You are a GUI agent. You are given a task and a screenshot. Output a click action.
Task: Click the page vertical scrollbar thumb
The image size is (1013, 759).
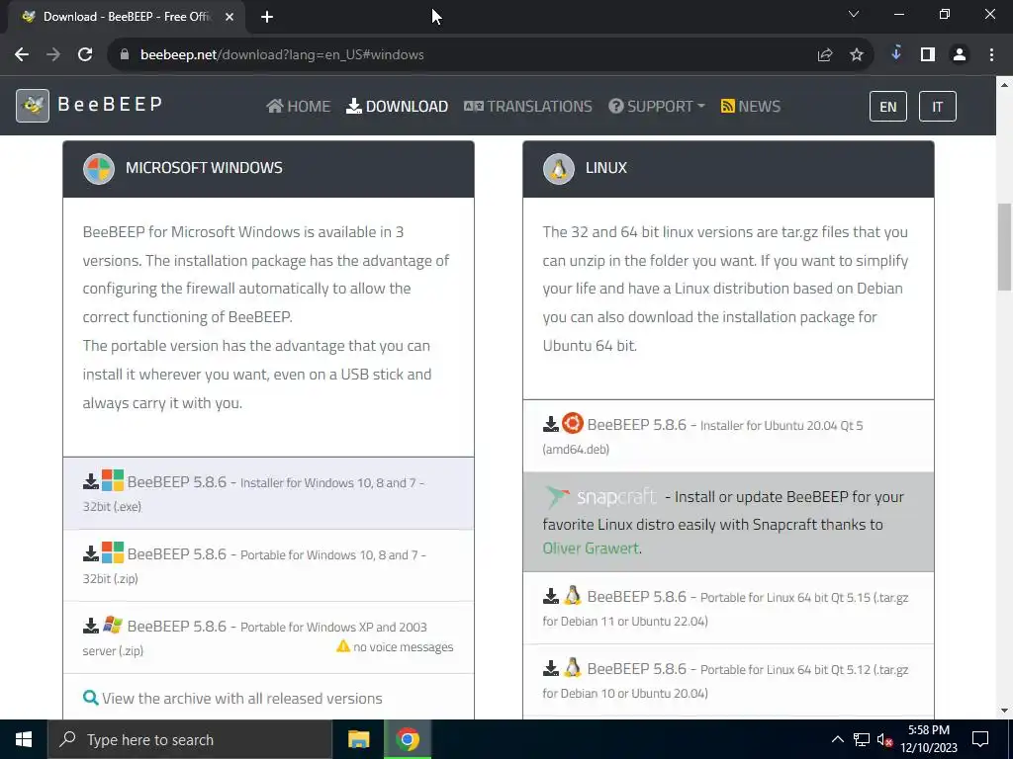[1005, 246]
